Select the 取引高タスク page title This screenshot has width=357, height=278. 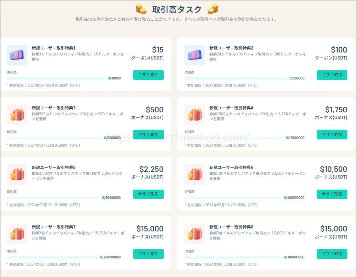177,9
